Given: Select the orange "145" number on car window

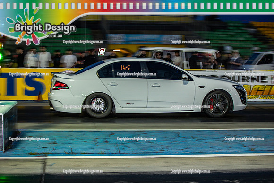Looking at the screenshot, I should point(125,68).
